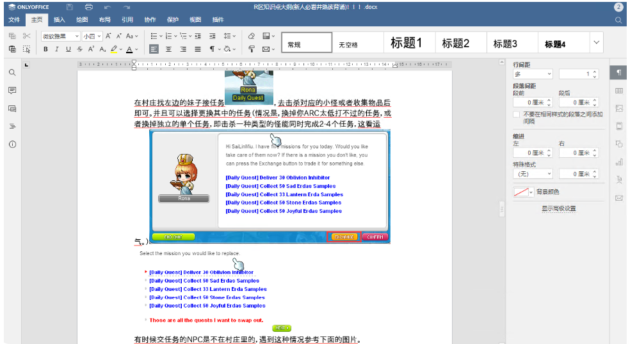Viewport: 637px width, 344px height.
Task: Click the Select All icon
Action: pyautogui.click(x=26, y=49)
